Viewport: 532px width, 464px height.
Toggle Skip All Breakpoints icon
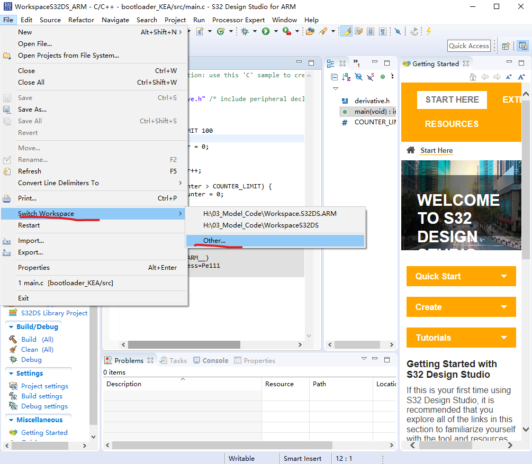point(398,32)
